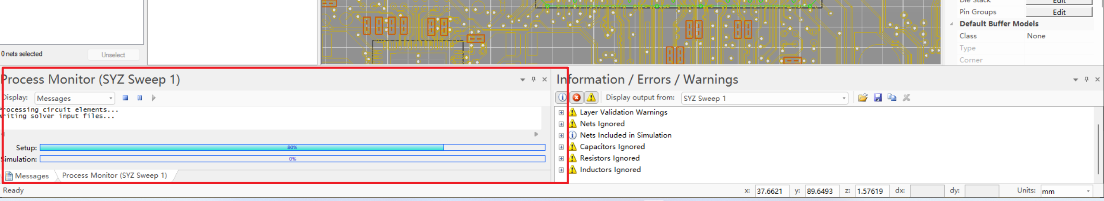Viewport: 1104px width, 201px height.
Task: Switch to Process Monitor (SYZ Sweep 1) tab
Action: [x=115, y=175]
